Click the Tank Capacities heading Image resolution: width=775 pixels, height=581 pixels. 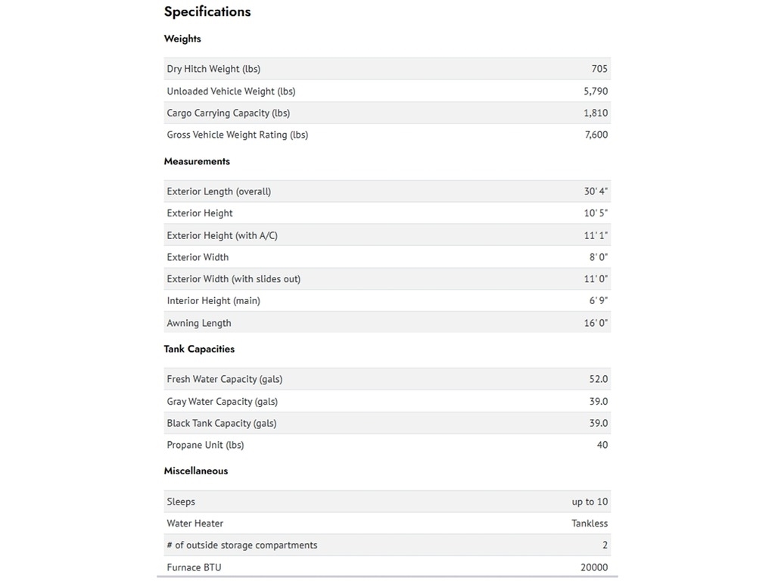click(x=199, y=349)
